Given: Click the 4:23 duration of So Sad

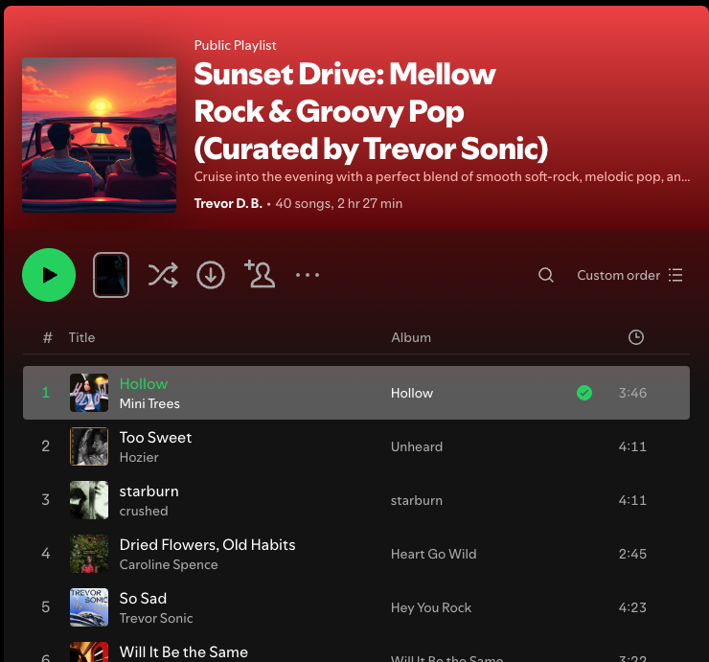Looking at the screenshot, I should pyautogui.click(x=632, y=607).
